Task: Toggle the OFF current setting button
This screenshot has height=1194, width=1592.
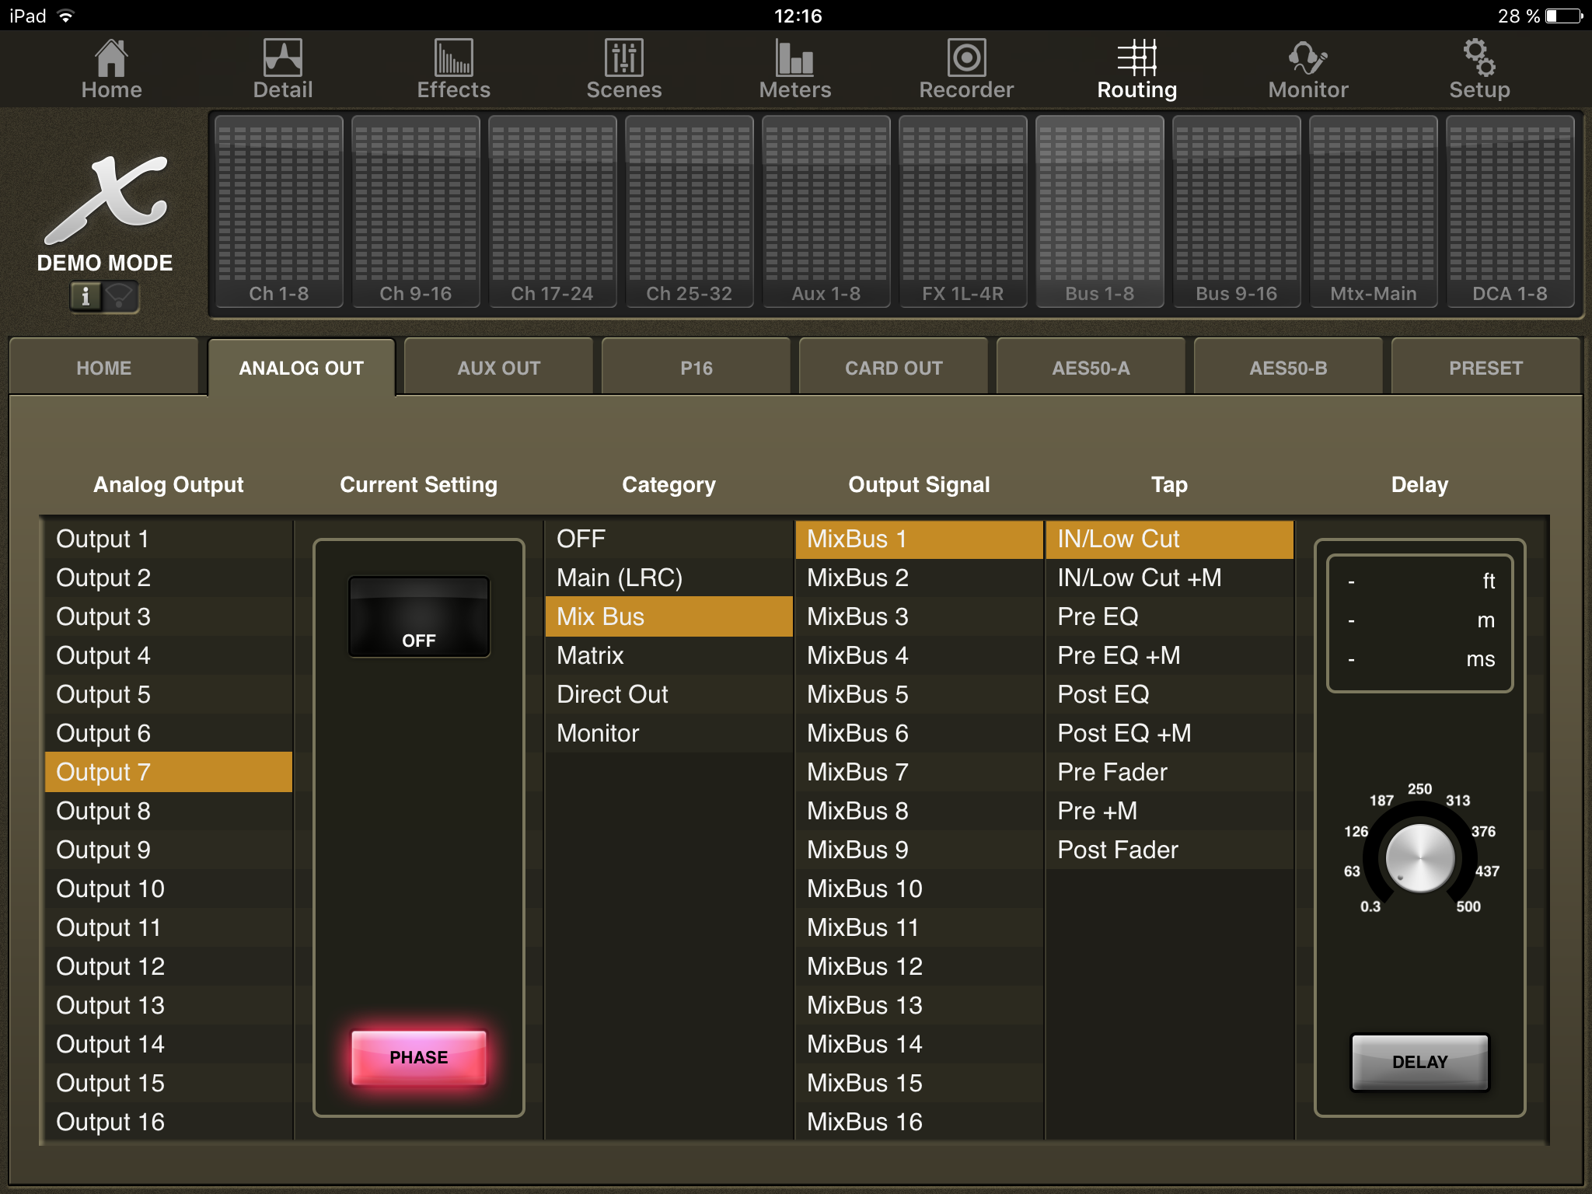Action: point(419,617)
